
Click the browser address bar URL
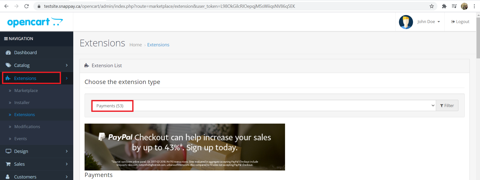170,6
